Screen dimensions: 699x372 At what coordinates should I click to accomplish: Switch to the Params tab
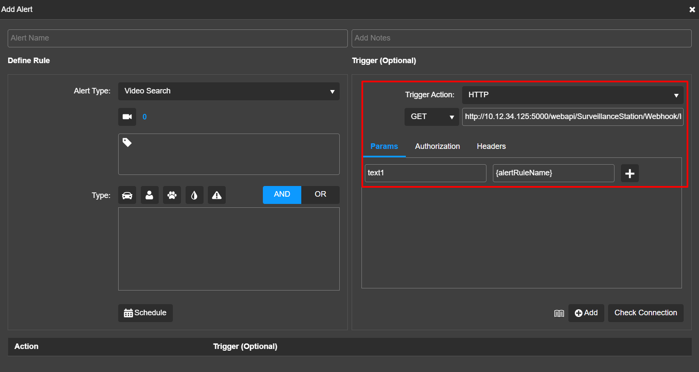[384, 146]
